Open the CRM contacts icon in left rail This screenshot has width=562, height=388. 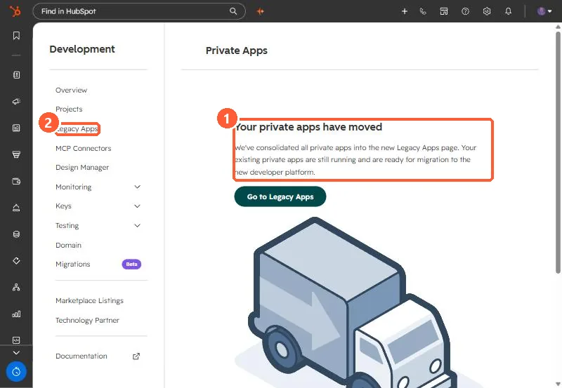tap(16, 75)
